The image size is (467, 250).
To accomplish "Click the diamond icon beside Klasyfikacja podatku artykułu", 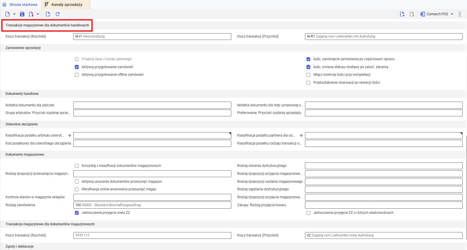I will [x=70, y=135].
